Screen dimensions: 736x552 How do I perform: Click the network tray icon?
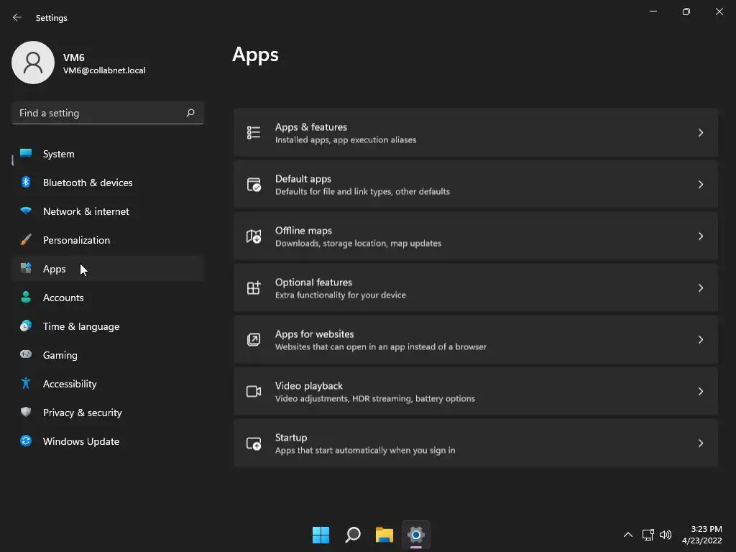648,535
